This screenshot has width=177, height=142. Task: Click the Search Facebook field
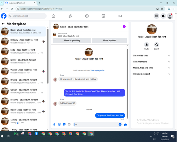27,16
